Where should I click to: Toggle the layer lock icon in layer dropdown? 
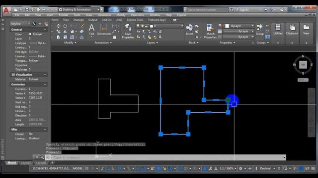[x=147, y=26]
